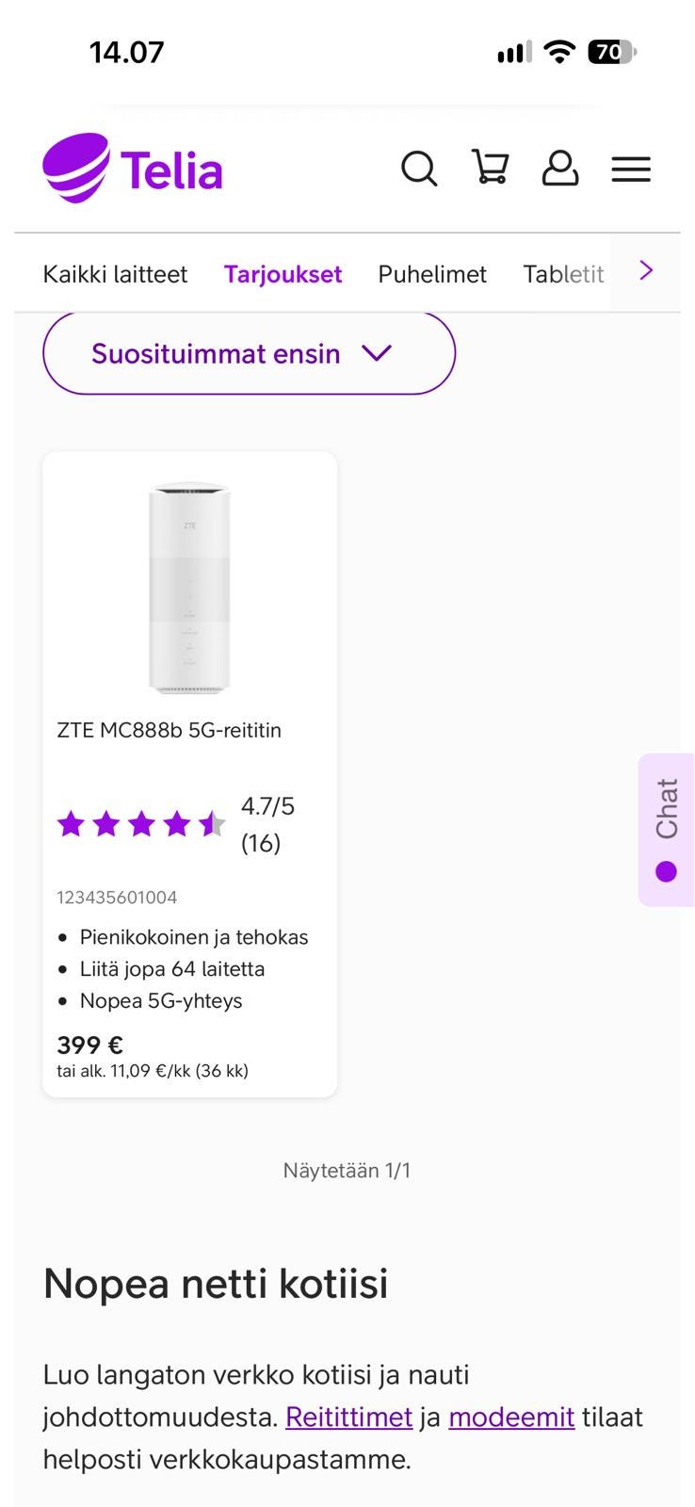Go to the Telia logo home
The height and width of the screenshot is (1507, 695).
pos(133,169)
